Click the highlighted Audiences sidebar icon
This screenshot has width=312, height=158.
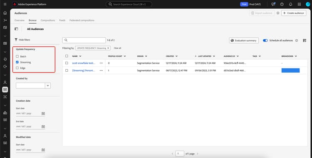pos(5,90)
